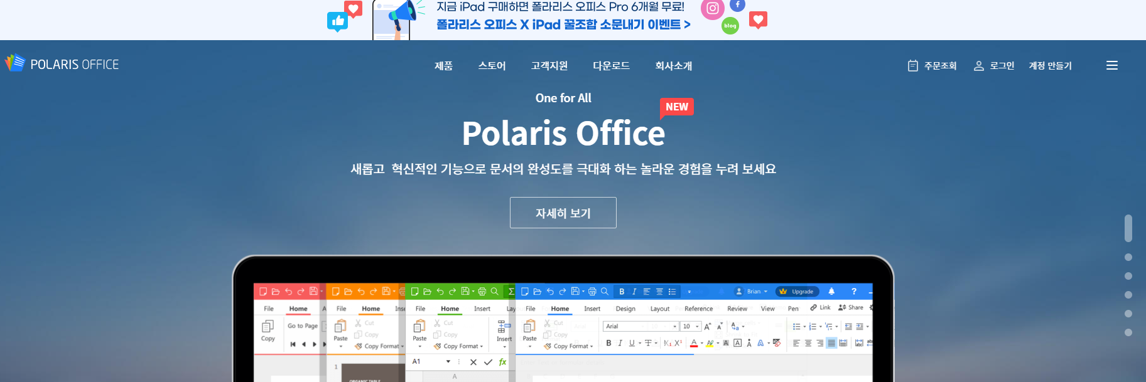
Task: Click the X cancel icon in the formula bar
Action: pos(473,362)
